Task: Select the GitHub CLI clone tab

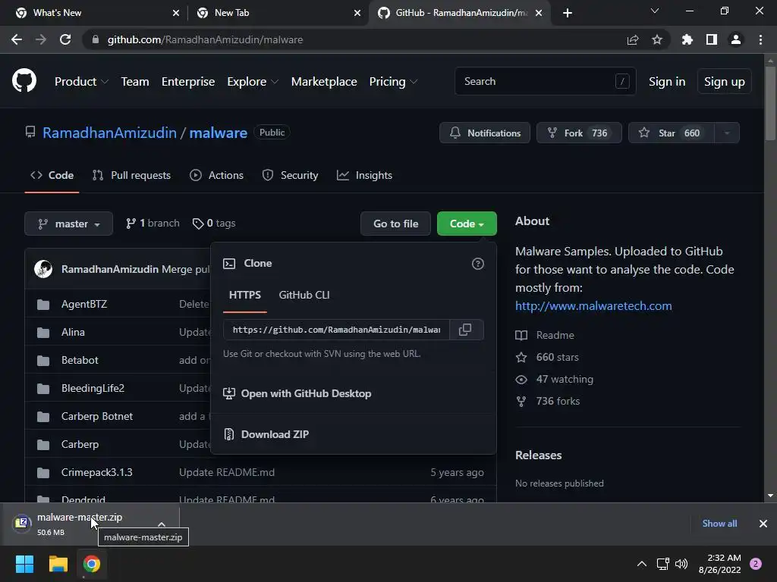Action: (x=304, y=295)
